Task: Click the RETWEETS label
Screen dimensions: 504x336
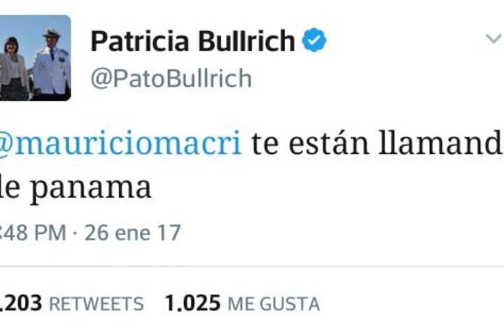Action: pyautogui.click(x=97, y=304)
